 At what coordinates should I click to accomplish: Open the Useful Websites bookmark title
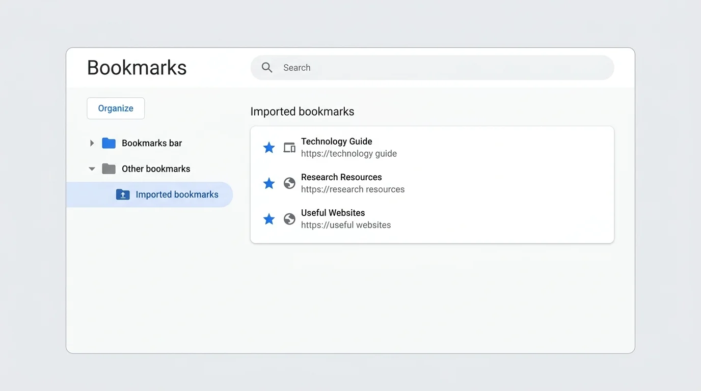[x=333, y=213]
